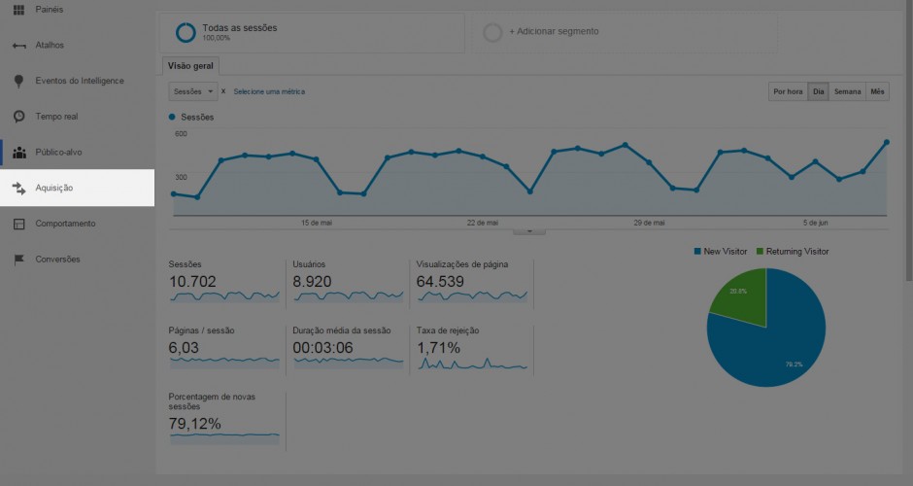
Task: Click the Atalhos arrow icon
Action: [18, 46]
